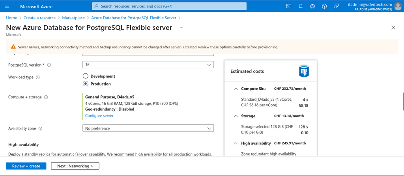
Task: Click the 'CHF 13.18/month' amount
Action: pyautogui.click(x=289, y=116)
